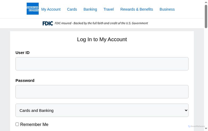The image size is (208, 131).
Task: Click the Remember Me label text
Action: click(34, 125)
